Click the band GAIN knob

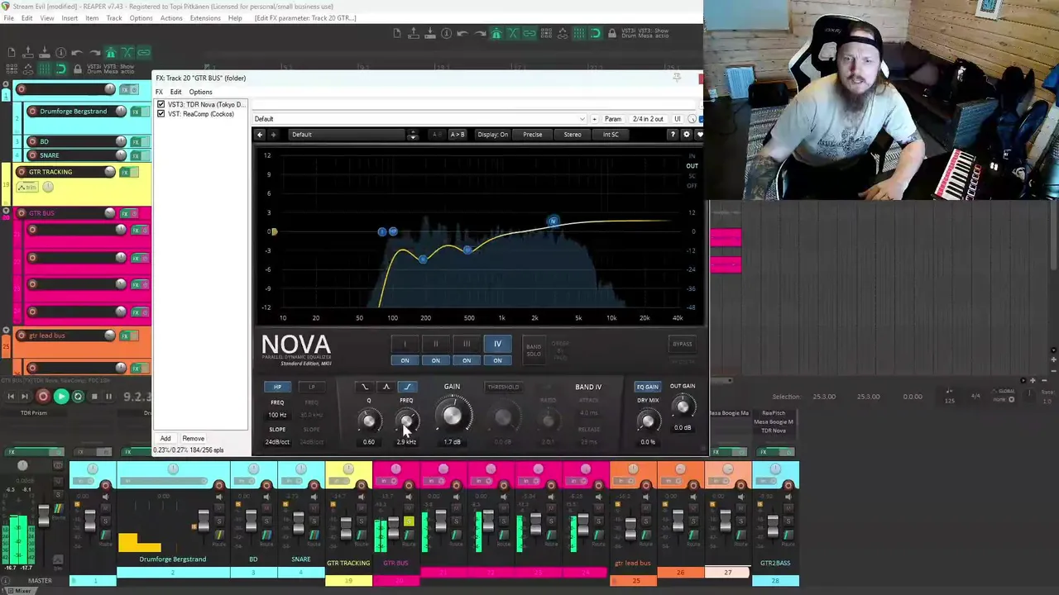tap(452, 417)
